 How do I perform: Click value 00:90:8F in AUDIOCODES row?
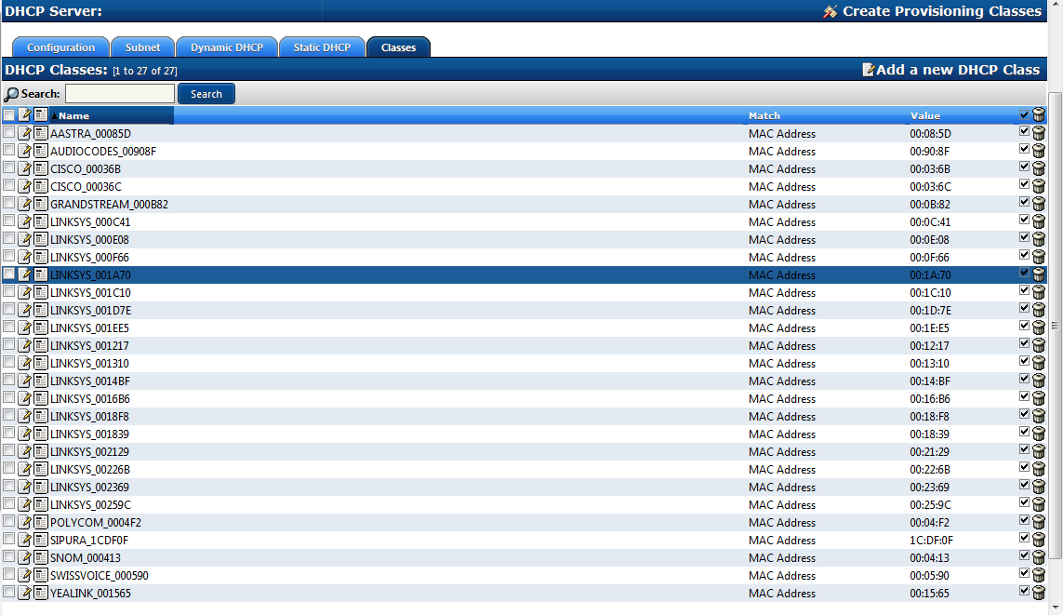(929, 152)
